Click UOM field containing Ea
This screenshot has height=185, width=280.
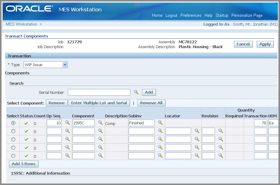coord(273,123)
